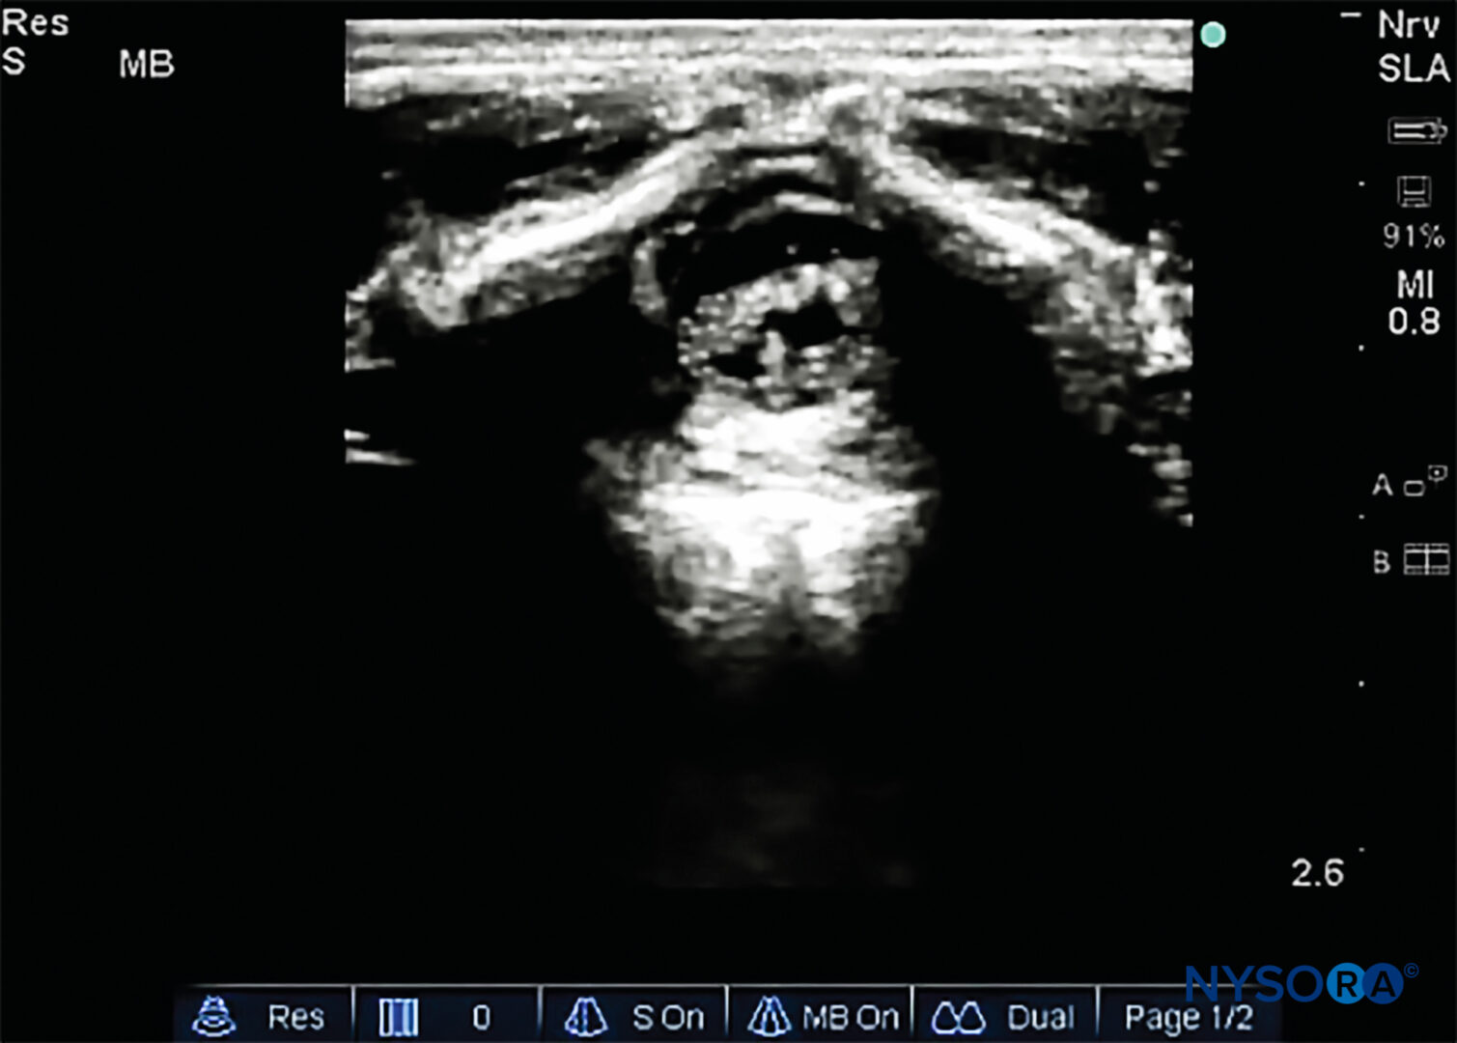Go to Page 1/2 next softkey page
Screen dimensions: 1457x1043
coord(1189,1017)
